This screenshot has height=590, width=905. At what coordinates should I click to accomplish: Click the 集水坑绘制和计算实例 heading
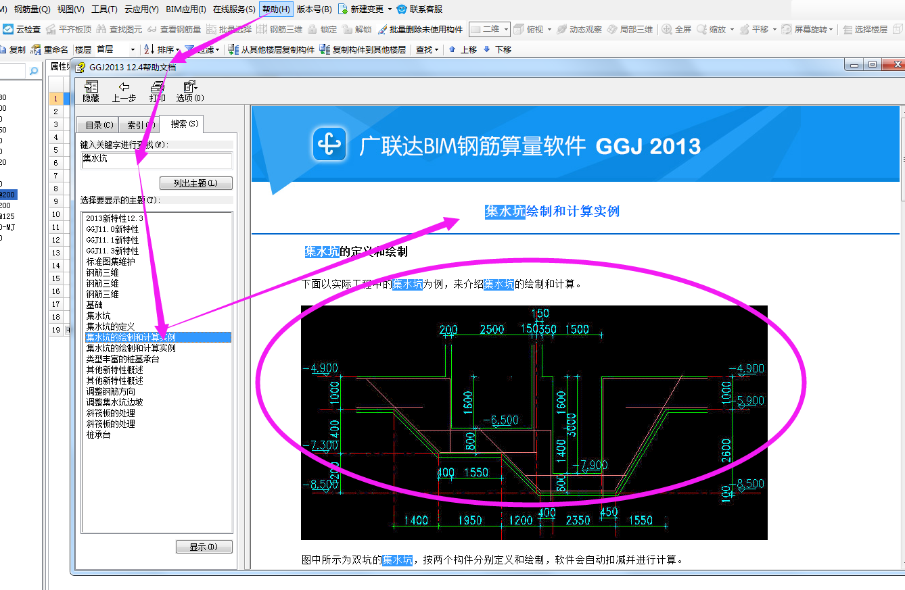tap(552, 212)
